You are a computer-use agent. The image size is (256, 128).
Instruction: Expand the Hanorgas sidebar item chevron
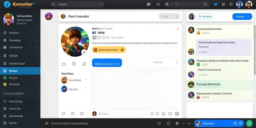pyautogui.click(x=37, y=40)
